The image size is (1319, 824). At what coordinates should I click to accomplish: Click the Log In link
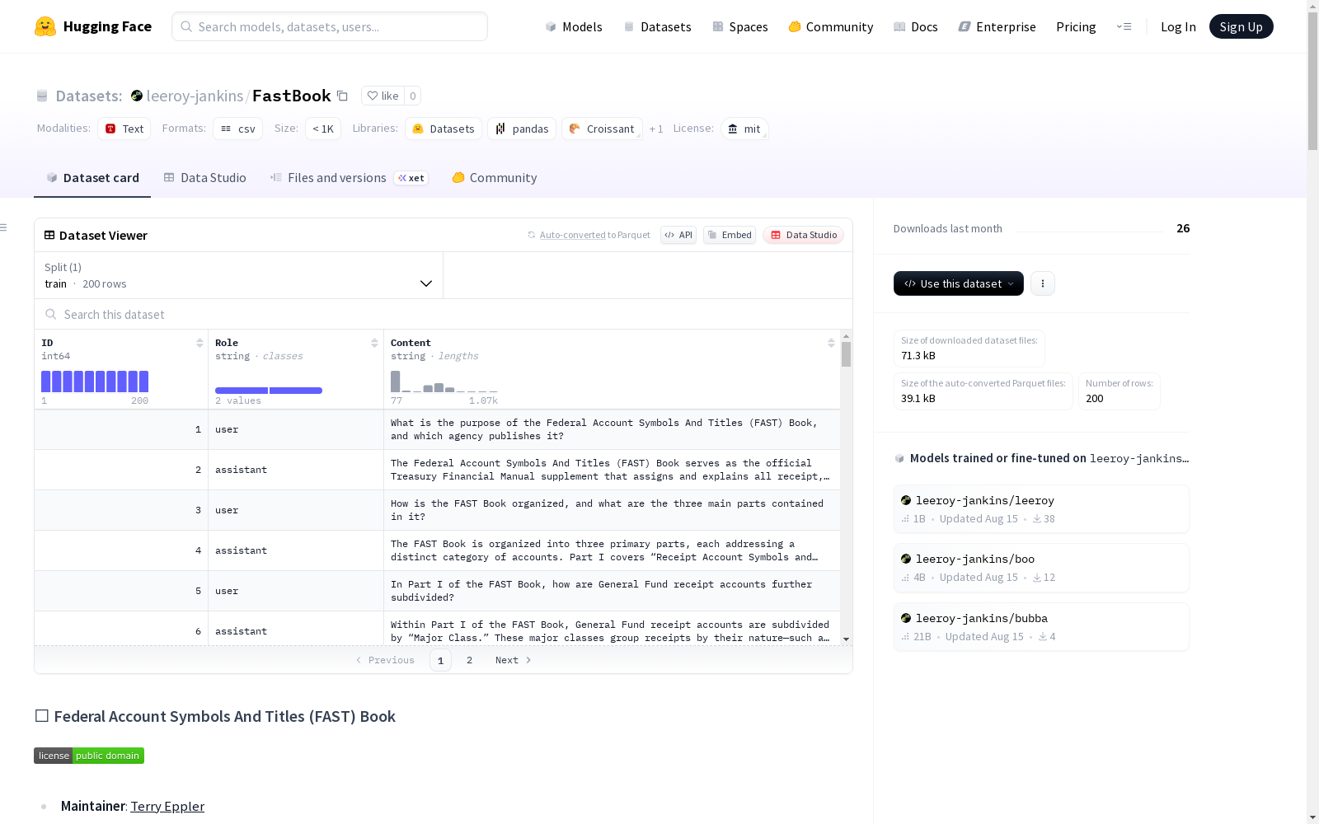coord(1178,26)
